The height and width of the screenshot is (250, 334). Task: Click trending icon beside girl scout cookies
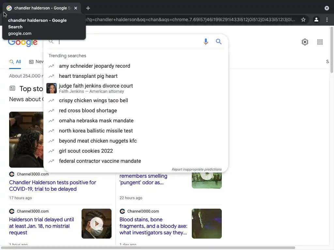coord(51,151)
